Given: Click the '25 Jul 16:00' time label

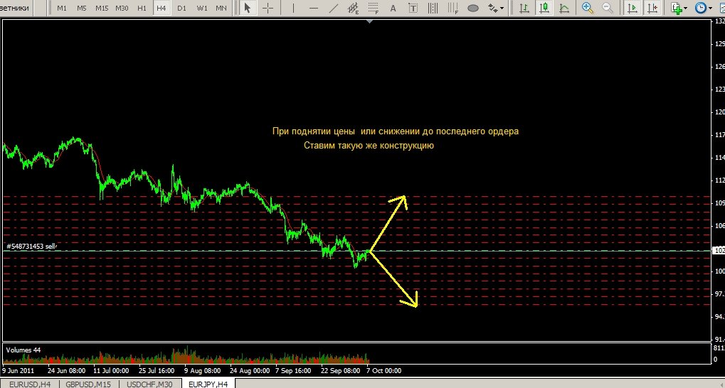Looking at the screenshot, I should [x=157, y=370].
